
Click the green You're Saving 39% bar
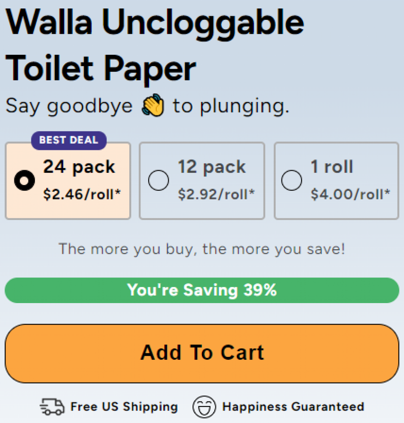click(202, 290)
